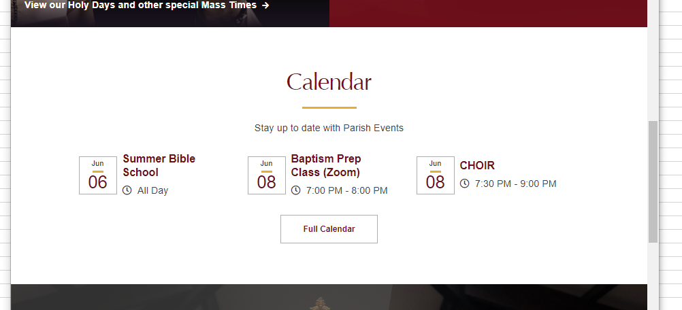Viewport: 682px width, 310px height.
Task: Click the dark red banner panel
Action: [487, 12]
